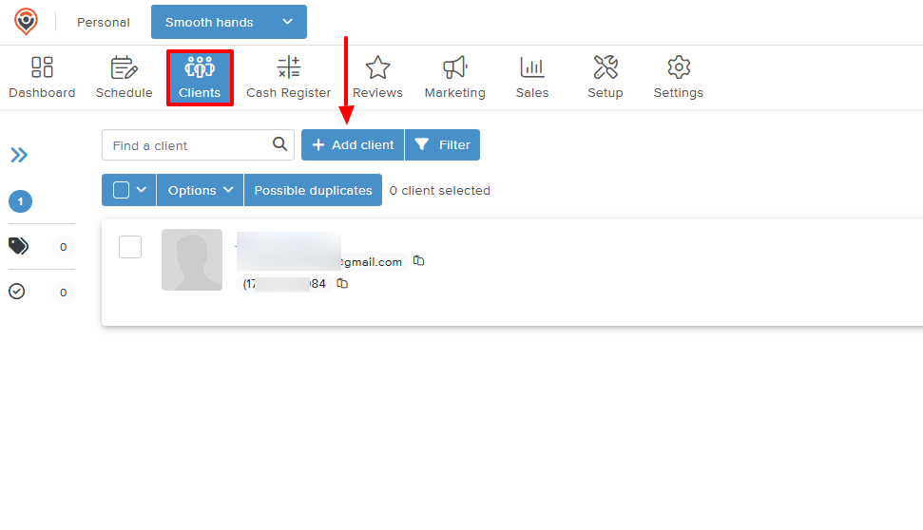This screenshot has width=923, height=530.
Task: Show Possible duplicates
Action: [x=313, y=190]
